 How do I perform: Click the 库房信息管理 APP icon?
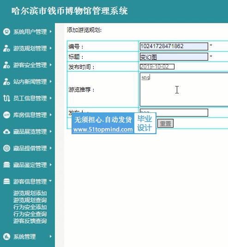pyautogui.click(x=6, y=115)
